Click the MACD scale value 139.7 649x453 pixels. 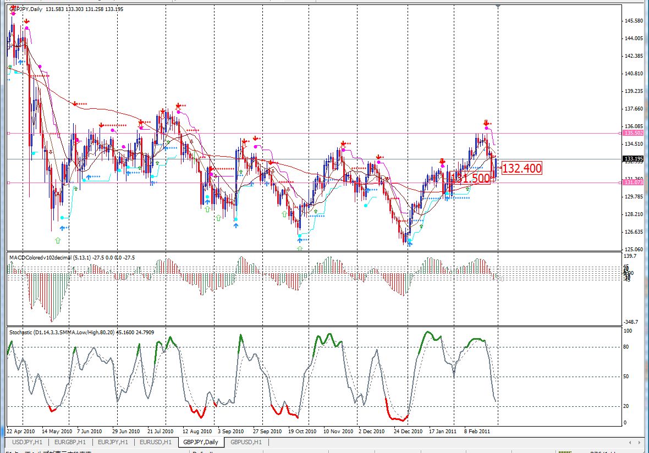coord(630,256)
